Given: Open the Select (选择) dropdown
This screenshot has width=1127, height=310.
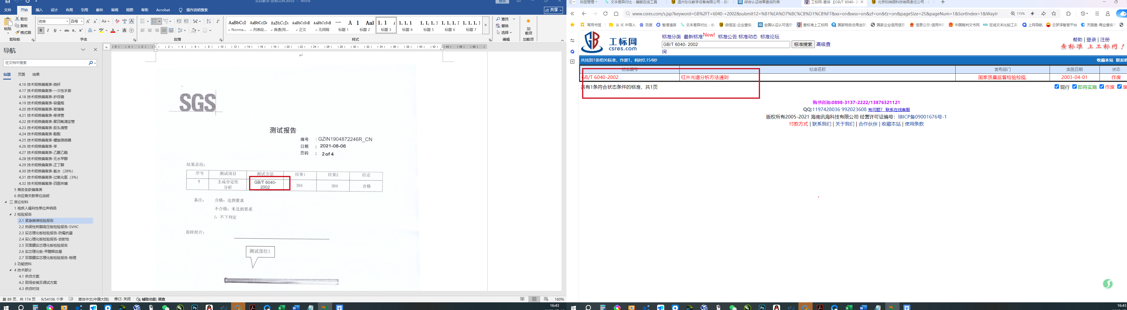Looking at the screenshot, I should [x=504, y=32].
